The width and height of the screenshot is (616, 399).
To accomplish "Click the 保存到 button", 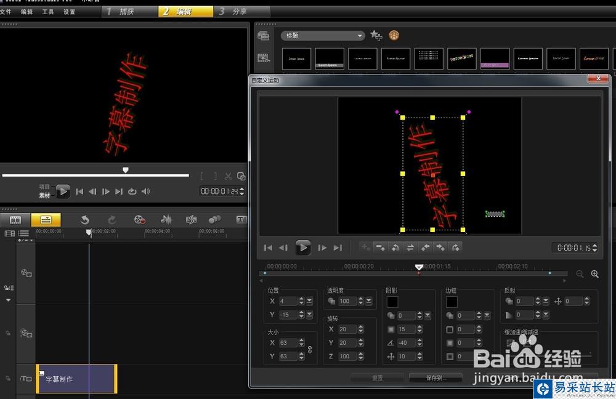I will [x=436, y=378].
